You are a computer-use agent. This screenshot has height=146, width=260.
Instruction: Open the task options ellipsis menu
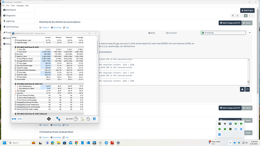click(250, 33)
